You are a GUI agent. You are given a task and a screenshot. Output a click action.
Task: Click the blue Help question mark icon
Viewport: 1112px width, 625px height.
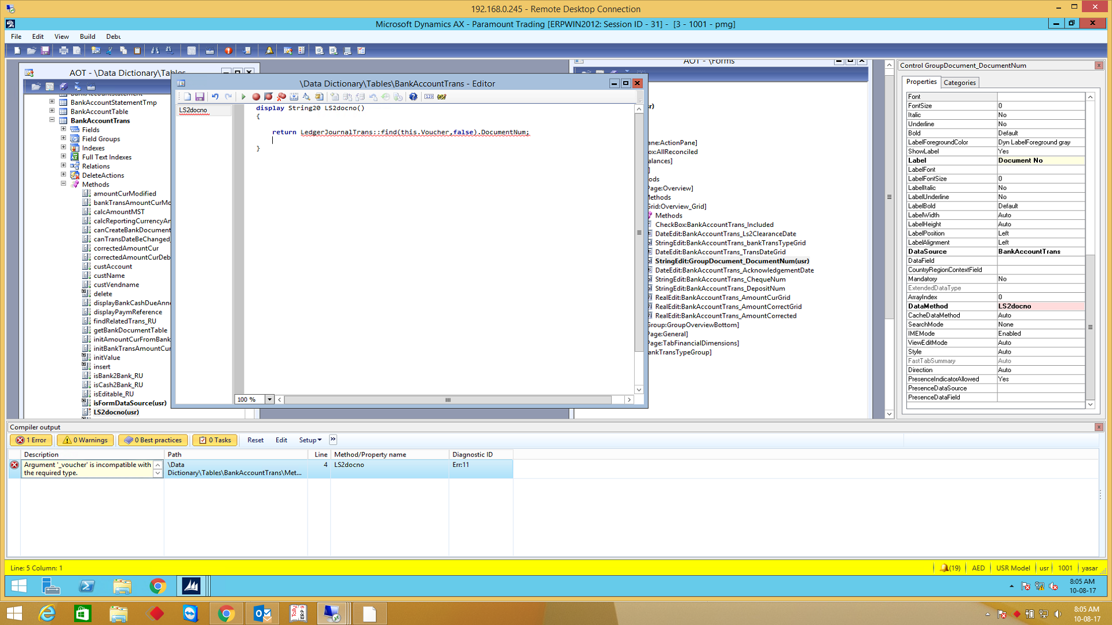click(413, 97)
